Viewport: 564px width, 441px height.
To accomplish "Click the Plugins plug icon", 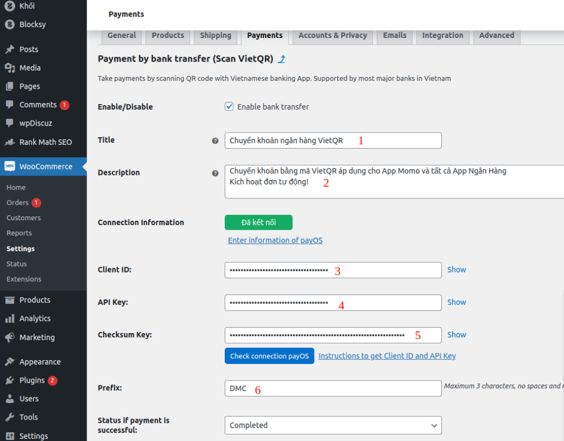I will click(9, 380).
